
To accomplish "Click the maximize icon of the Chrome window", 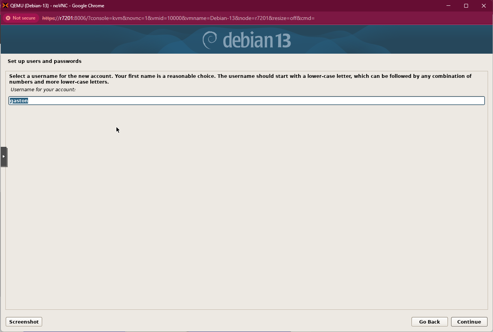I will [x=466, y=6].
